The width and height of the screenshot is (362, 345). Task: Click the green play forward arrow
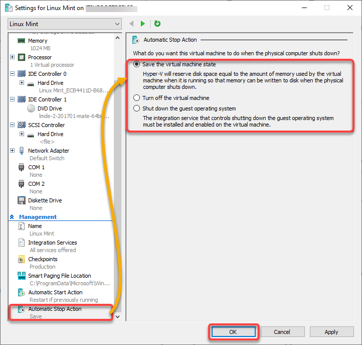pos(143,24)
